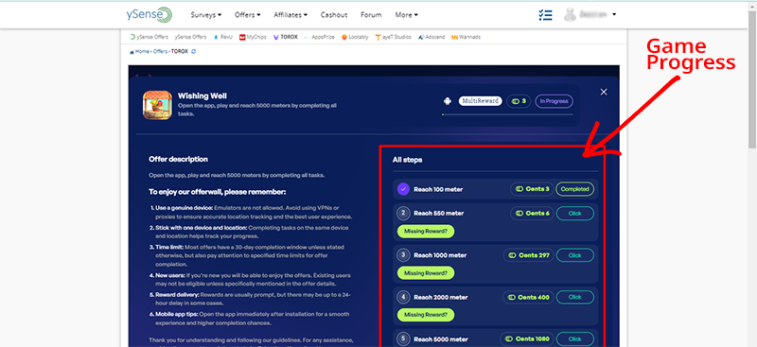757x347 pixels.
Task: Click the Android platform icon
Action: (x=448, y=101)
